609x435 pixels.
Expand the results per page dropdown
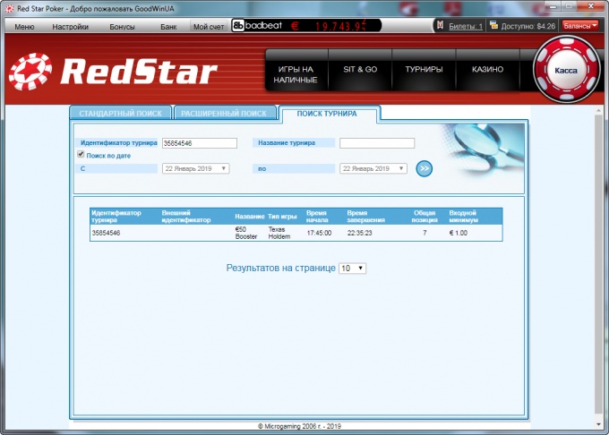[x=352, y=269]
